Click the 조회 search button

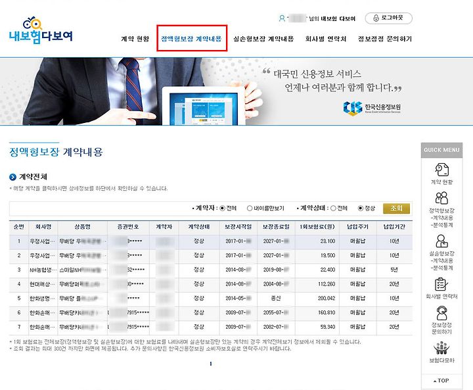396,208
